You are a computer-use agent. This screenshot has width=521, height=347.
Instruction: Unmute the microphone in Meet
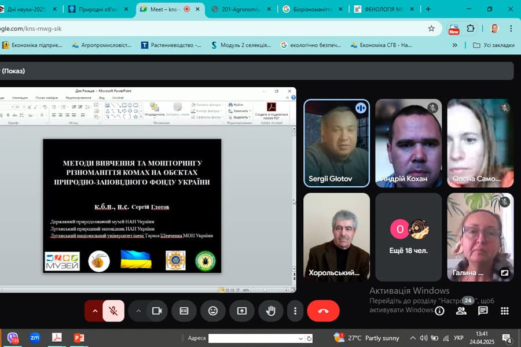[113, 311]
